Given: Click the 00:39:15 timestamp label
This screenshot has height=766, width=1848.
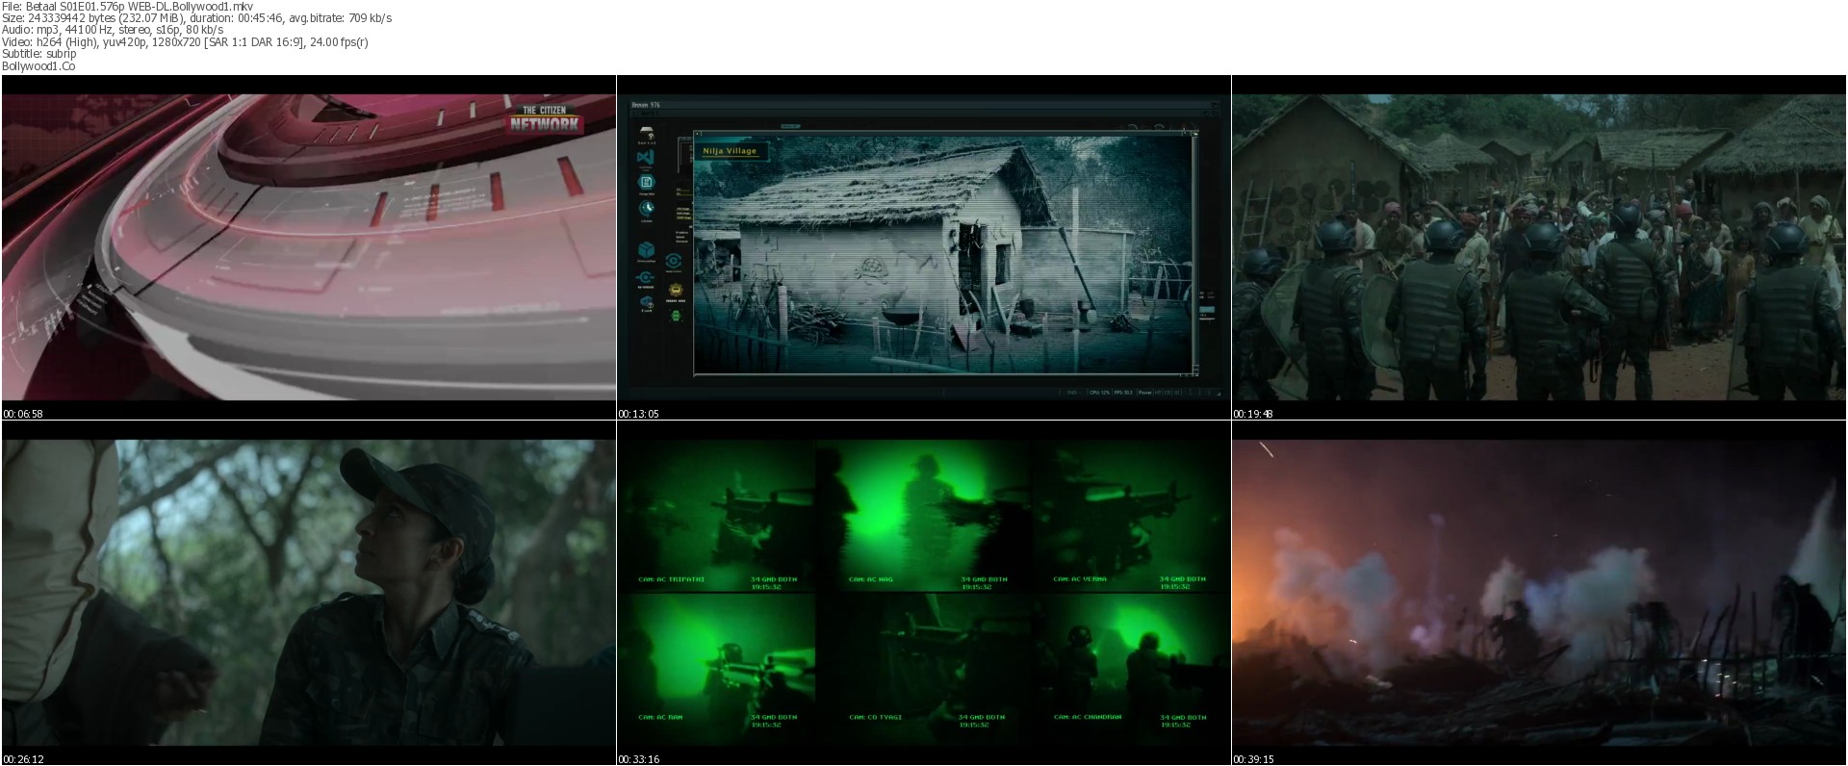Looking at the screenshot, I should 1253,759.
